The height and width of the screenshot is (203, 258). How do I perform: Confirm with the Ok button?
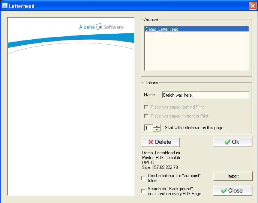[x=232, y=142]
